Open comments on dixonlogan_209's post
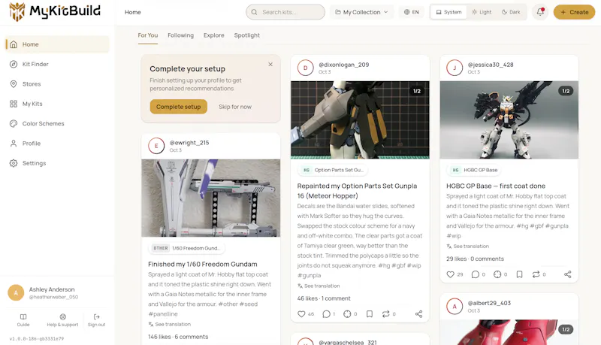Screen dimensions: 601x345 pyautogui.click(x=326, y=314)
